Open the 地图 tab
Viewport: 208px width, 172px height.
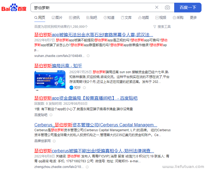[144, 18]
